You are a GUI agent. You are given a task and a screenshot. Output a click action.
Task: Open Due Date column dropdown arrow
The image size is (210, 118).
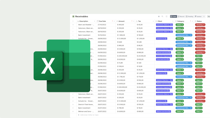[114, 21]
